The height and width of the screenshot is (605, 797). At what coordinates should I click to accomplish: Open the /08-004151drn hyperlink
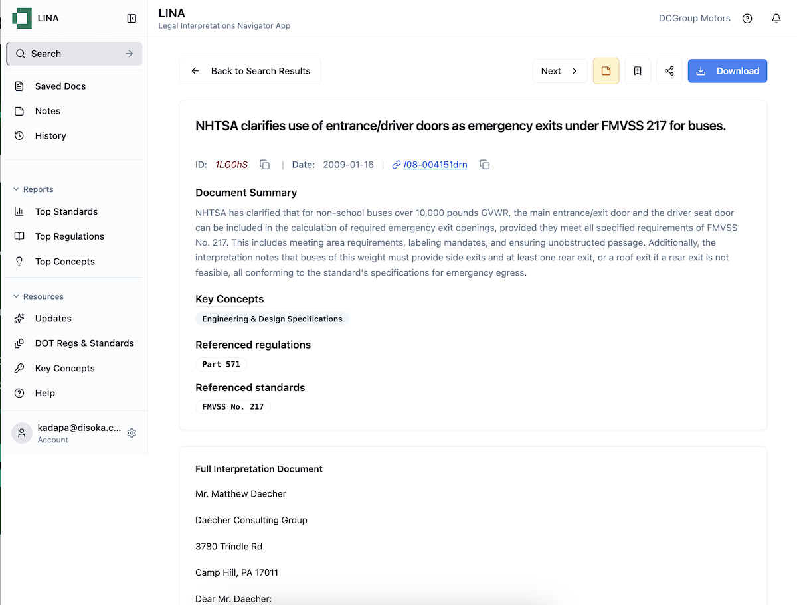(434, 164)
